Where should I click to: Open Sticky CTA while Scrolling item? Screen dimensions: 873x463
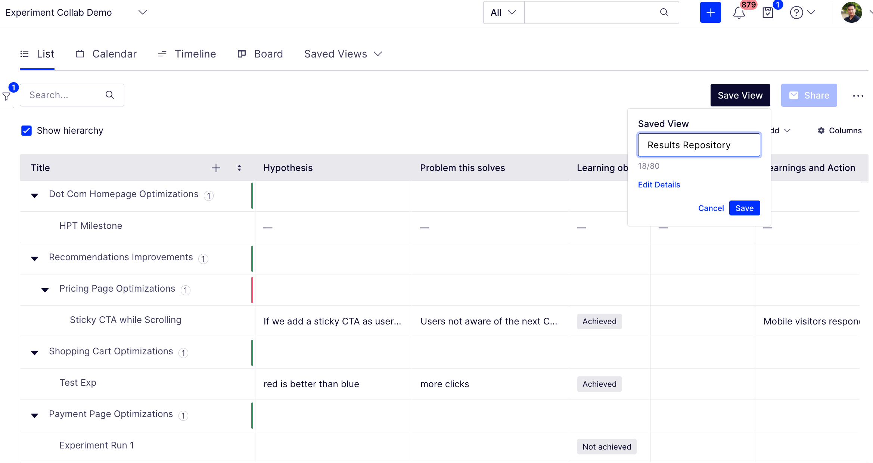pyautogui.click(x=125, y=320)
